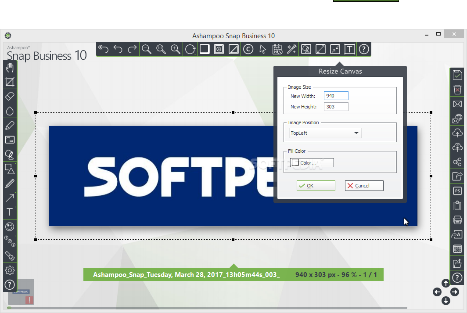Image resolution: width=467 pixels, height=313 pixels.
Task: Open settings gear in left sidebar
Action: [x=10, y=270]
